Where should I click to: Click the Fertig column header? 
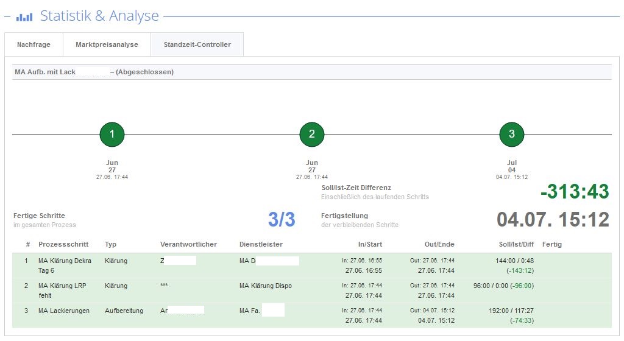click(552, 244)
